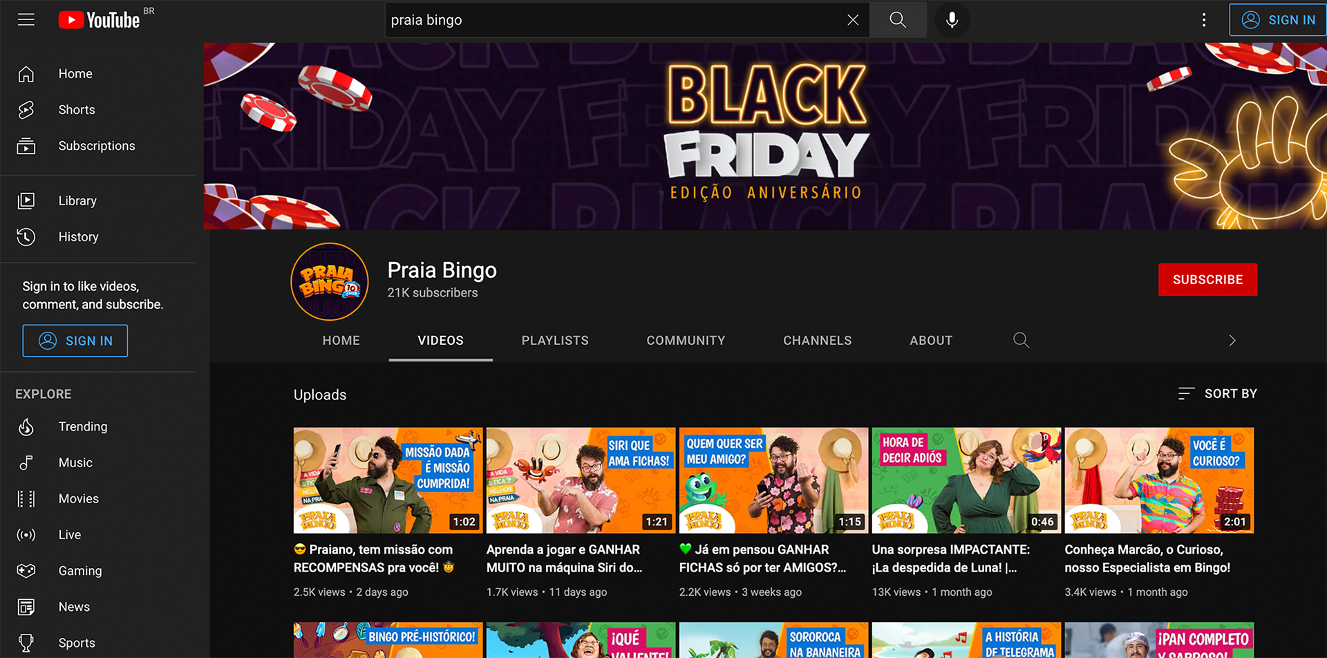Play the Hora de Decir Adiós thumbnail
This screenshot has width=1327, height=658.
966,480
